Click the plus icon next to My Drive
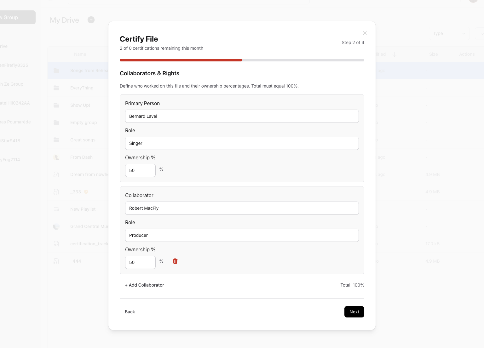The width and height of the screenshot is (484, 348). coord(91,20)
